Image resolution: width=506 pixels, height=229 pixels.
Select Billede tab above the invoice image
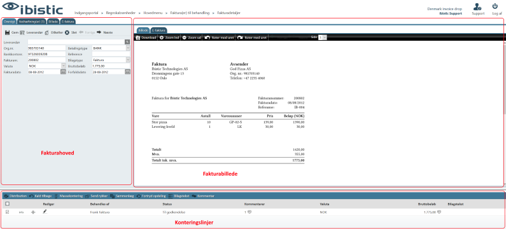pyautogui.click(x=143, y=31)
